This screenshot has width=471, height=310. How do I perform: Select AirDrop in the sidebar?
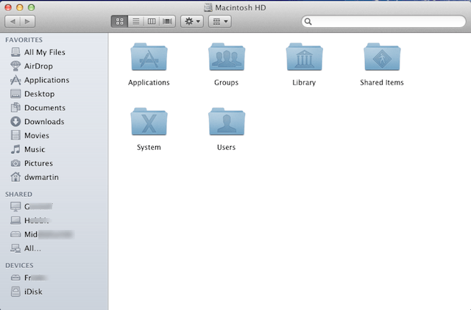point(38,66)
